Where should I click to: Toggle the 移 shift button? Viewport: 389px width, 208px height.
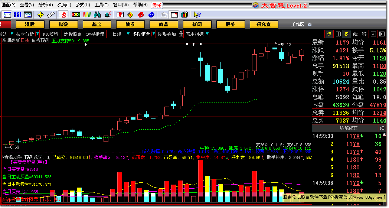364,34
